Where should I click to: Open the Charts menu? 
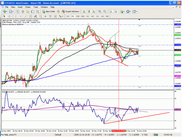[28, 7]
